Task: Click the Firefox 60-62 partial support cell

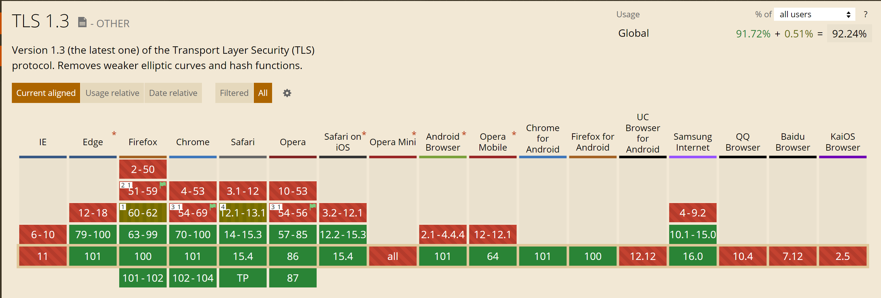Action: point(143,213)
